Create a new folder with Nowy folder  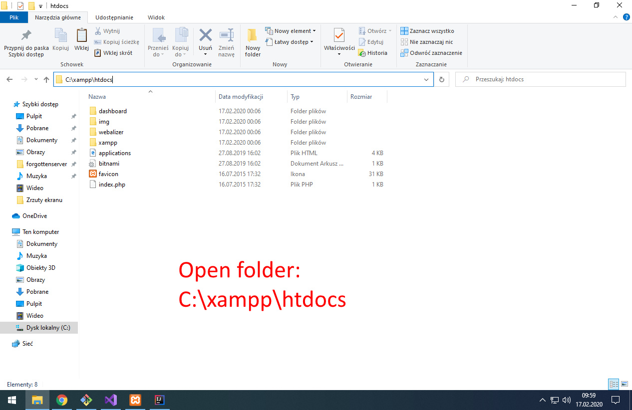click(x=252, y=41)
